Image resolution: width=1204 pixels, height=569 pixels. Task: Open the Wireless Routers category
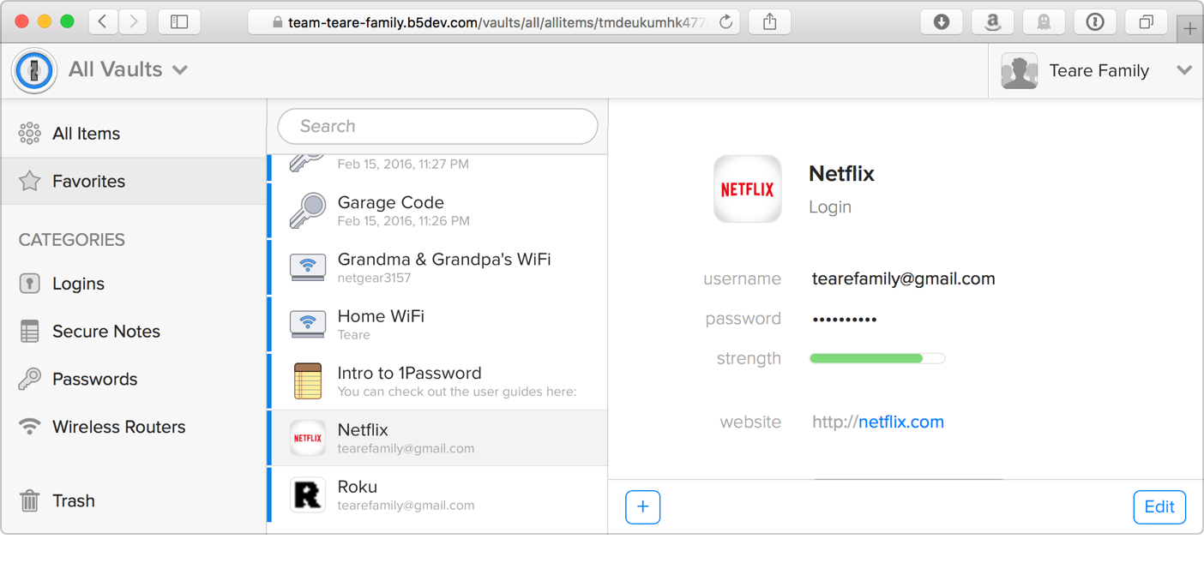tap(134, 427)
